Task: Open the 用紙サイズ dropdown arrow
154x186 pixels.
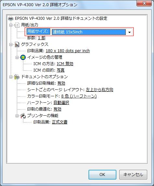Action: 129,32
